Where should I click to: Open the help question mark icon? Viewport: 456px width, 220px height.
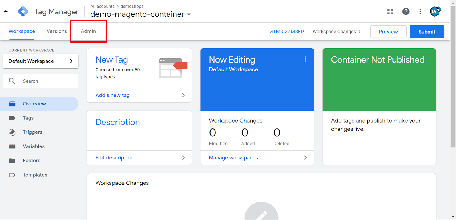point(406,12)
